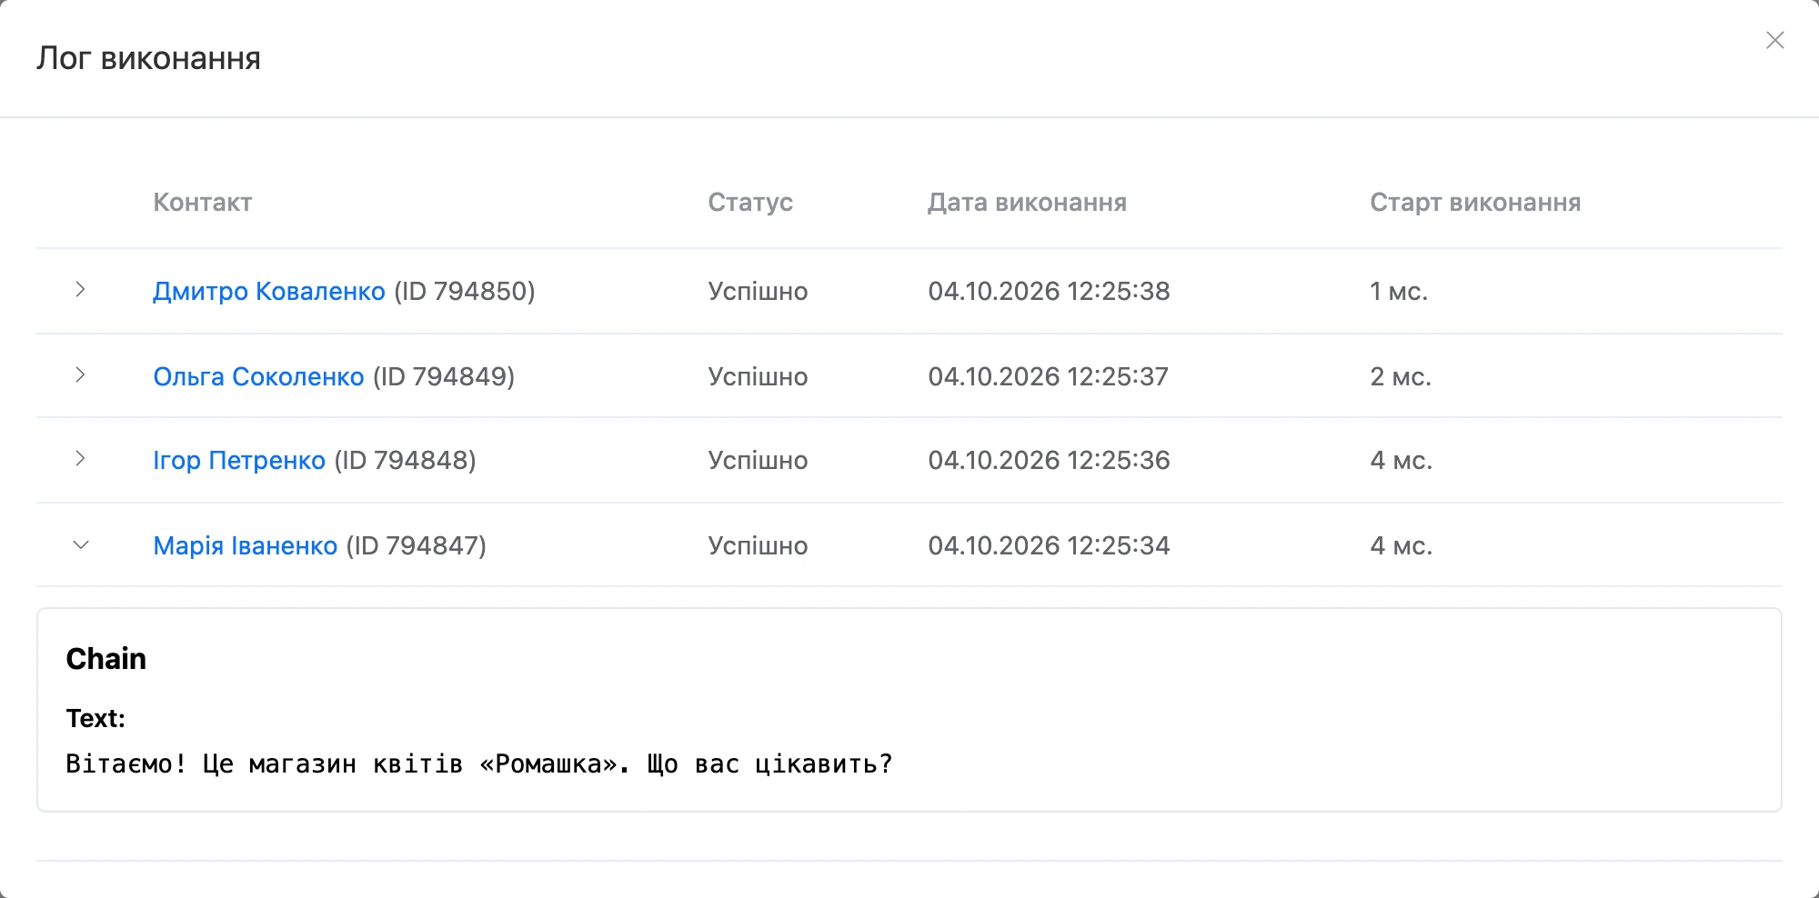Open contact Ігор Петренко
This screenshot has height=898, width=1819.
[x=239, y=461]
